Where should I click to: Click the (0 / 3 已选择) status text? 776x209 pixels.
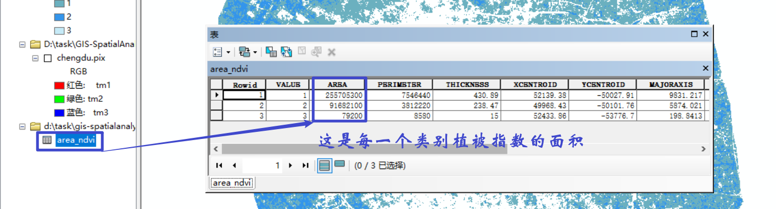click(380, 165)
